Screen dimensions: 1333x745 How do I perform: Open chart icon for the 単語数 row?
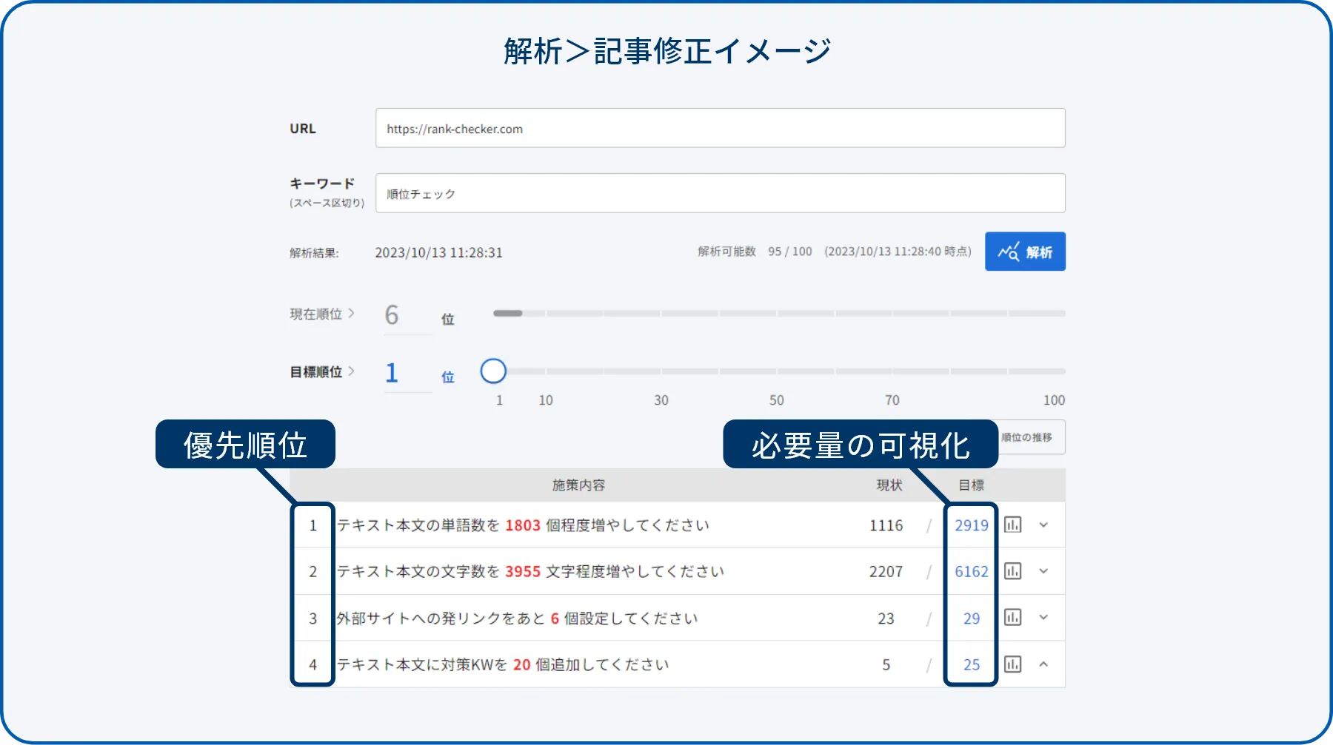pos(1012,525)
